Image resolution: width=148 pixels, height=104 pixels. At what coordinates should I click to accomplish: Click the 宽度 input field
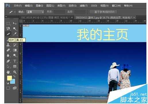click(x=59, y=12)
